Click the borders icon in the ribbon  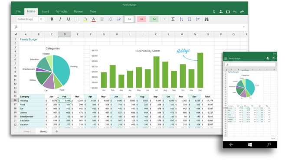click(77, 19)
